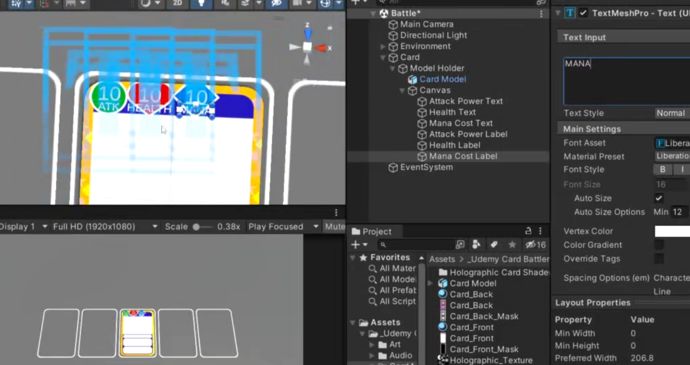Screen dimensions: 690x365
Task: Toggle scene lighting lightbulb icon
Action: pyautogui.click(x=201, y=4)
